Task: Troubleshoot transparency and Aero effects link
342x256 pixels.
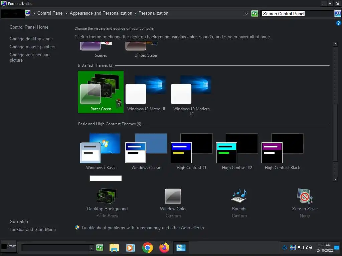Action: coord(143,228)
